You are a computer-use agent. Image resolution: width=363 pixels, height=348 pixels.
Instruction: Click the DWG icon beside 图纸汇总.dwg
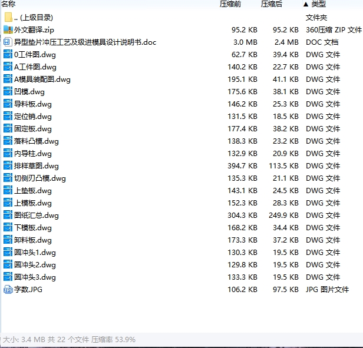(8, 215)
